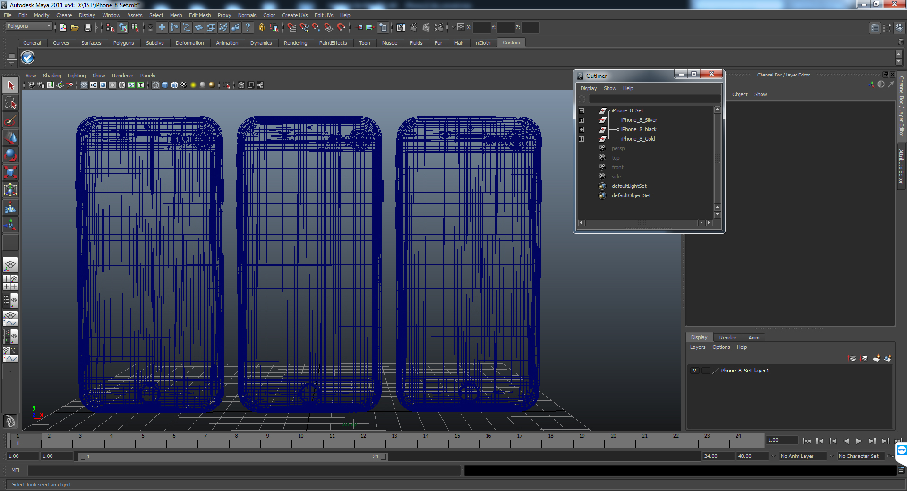Collapse the iPhone_8_Set node in Outliner

(582, 111)
